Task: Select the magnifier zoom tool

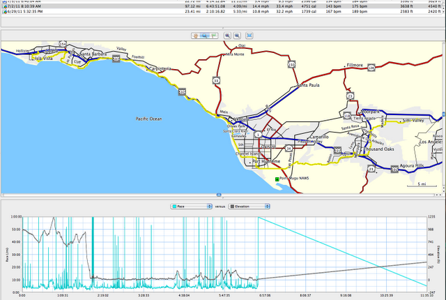Action: tap(204, 36)
